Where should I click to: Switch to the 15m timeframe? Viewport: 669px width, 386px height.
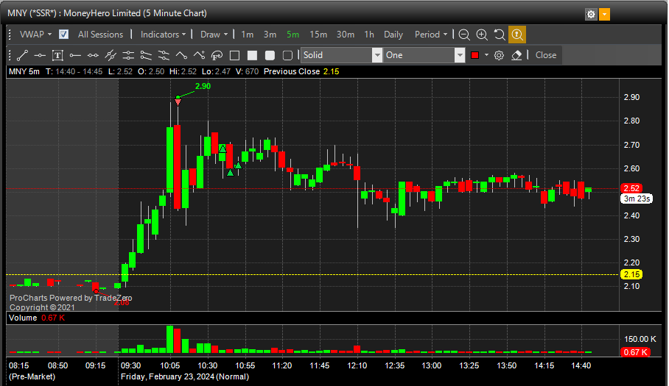click(x=318, y=35)
